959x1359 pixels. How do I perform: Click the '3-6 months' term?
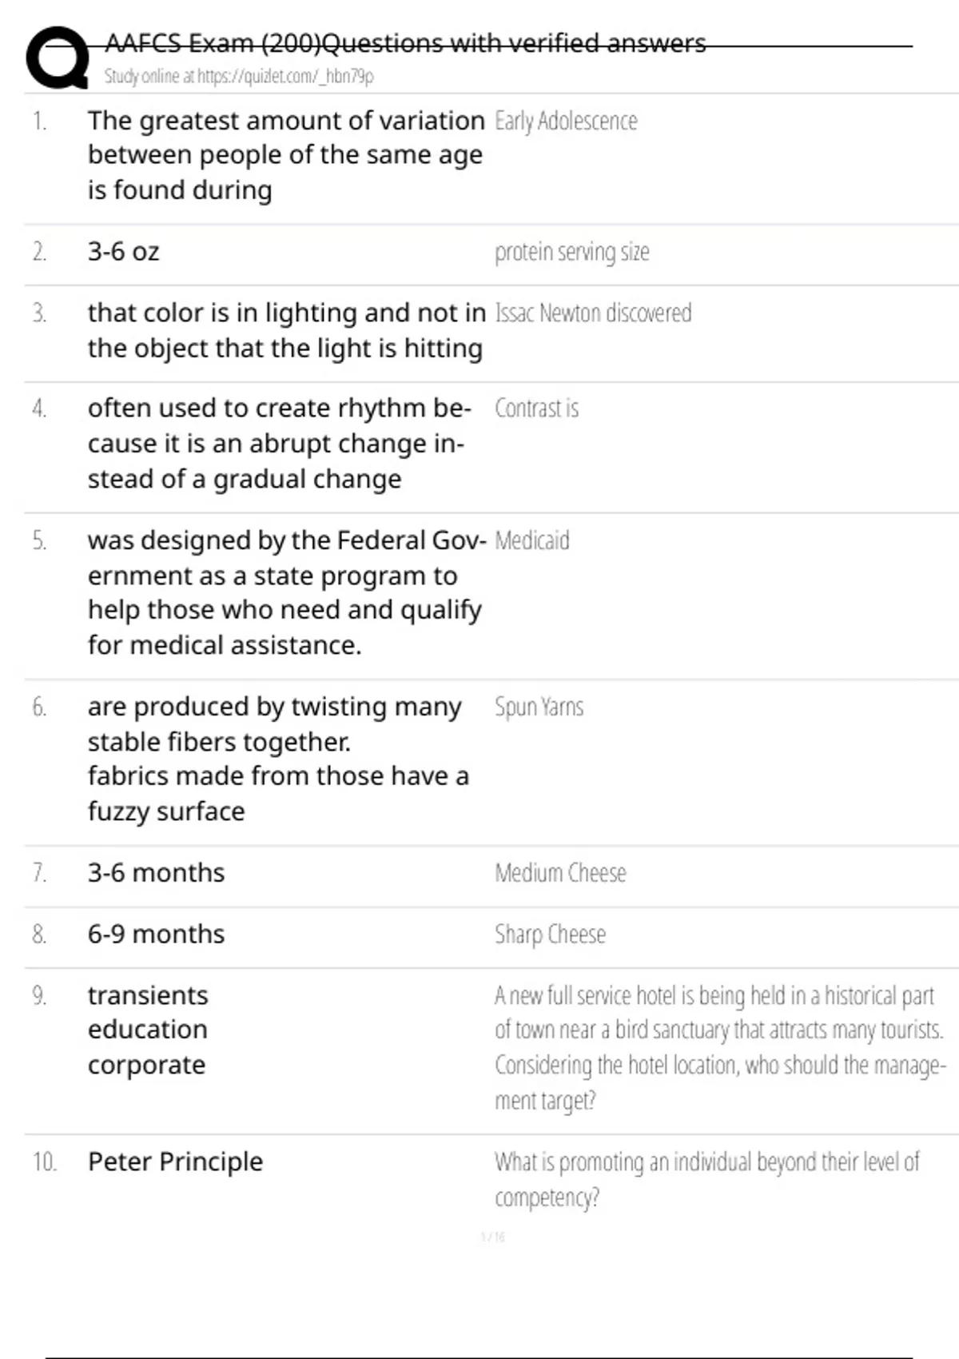[x=157, y=873]
